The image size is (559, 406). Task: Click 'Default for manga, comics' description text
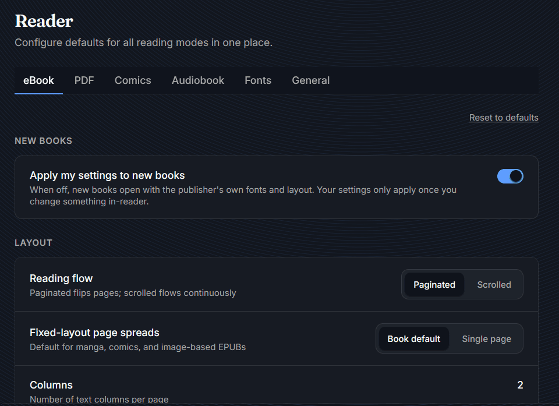137,347
